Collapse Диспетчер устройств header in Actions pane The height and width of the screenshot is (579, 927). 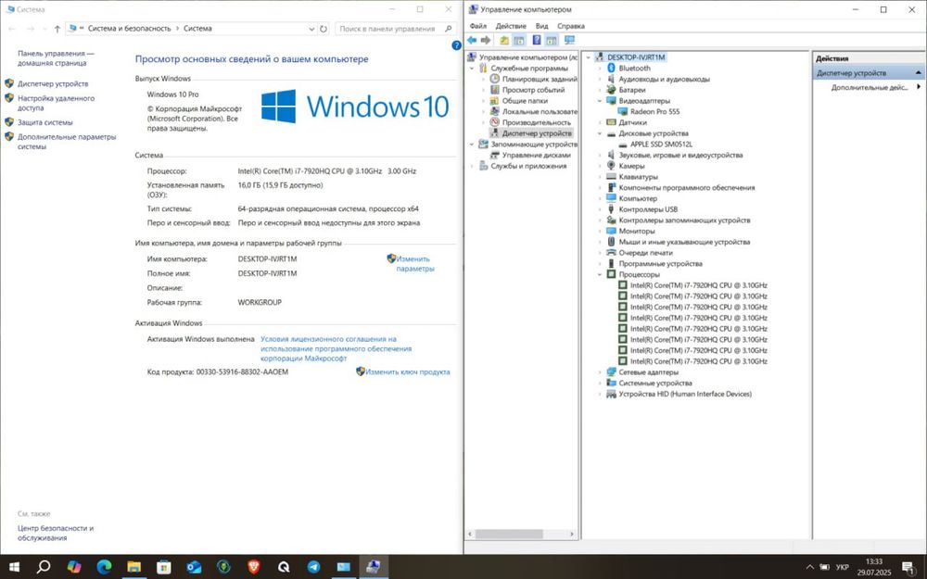click(918, 72)
